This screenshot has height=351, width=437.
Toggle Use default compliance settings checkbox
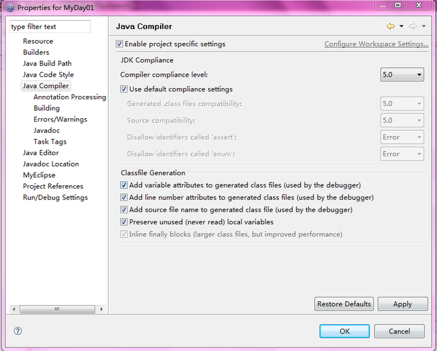click(x=124, y=89)
